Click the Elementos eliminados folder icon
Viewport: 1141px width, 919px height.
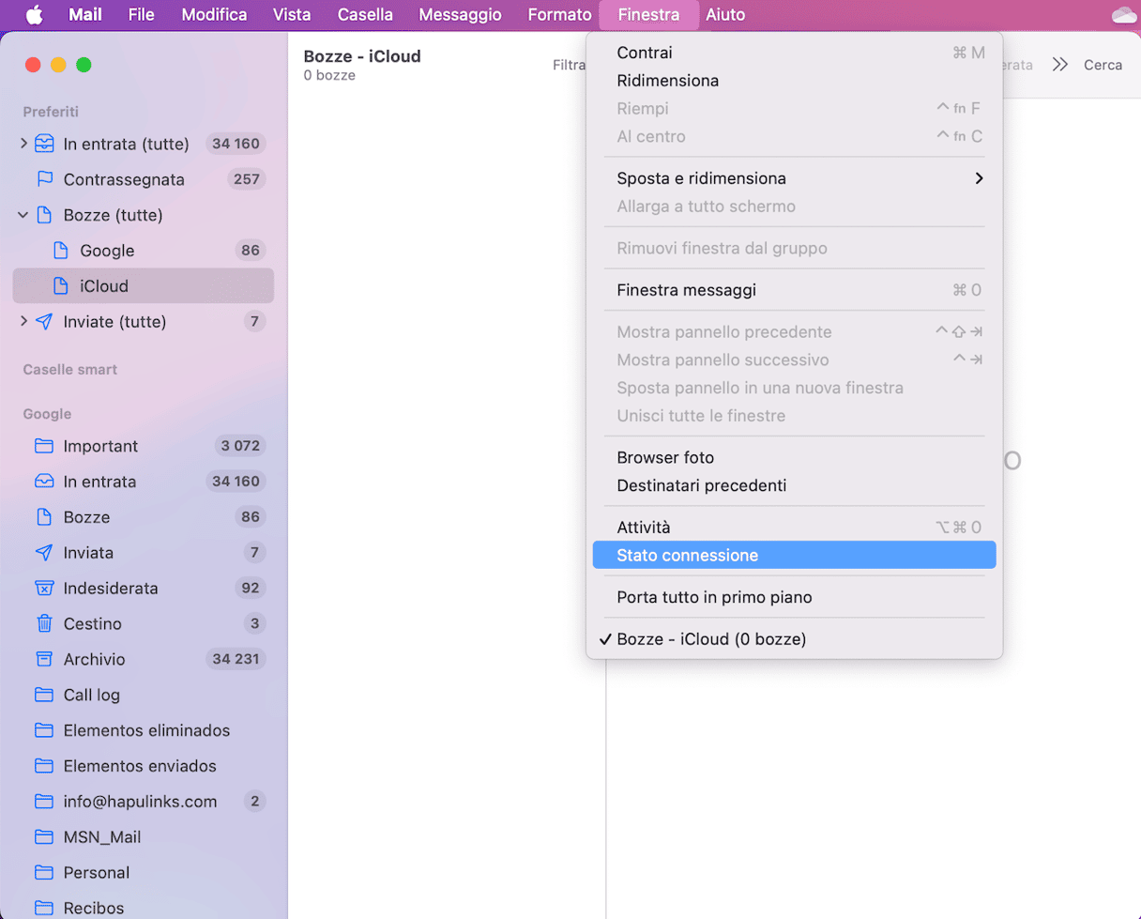click(x=44, y=730)
